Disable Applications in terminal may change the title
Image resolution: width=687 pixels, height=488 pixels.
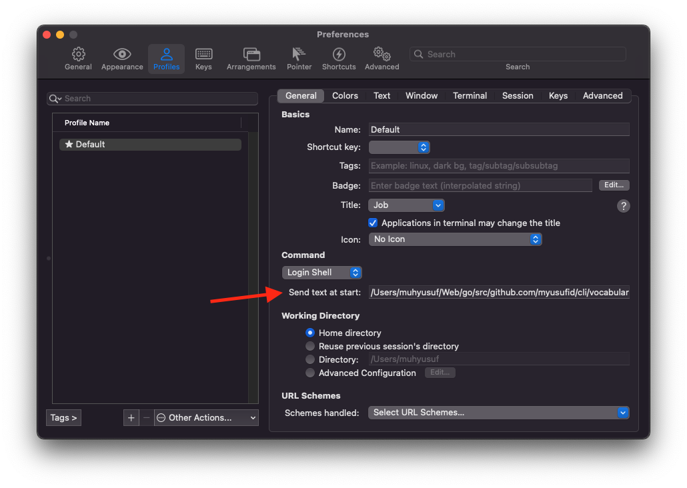(373, 223)
